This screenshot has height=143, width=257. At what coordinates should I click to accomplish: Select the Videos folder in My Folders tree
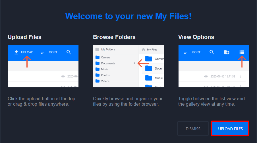(x=102, y=81)
